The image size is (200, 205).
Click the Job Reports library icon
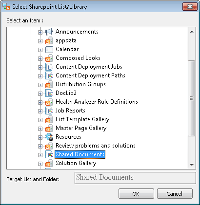point(49,111)
